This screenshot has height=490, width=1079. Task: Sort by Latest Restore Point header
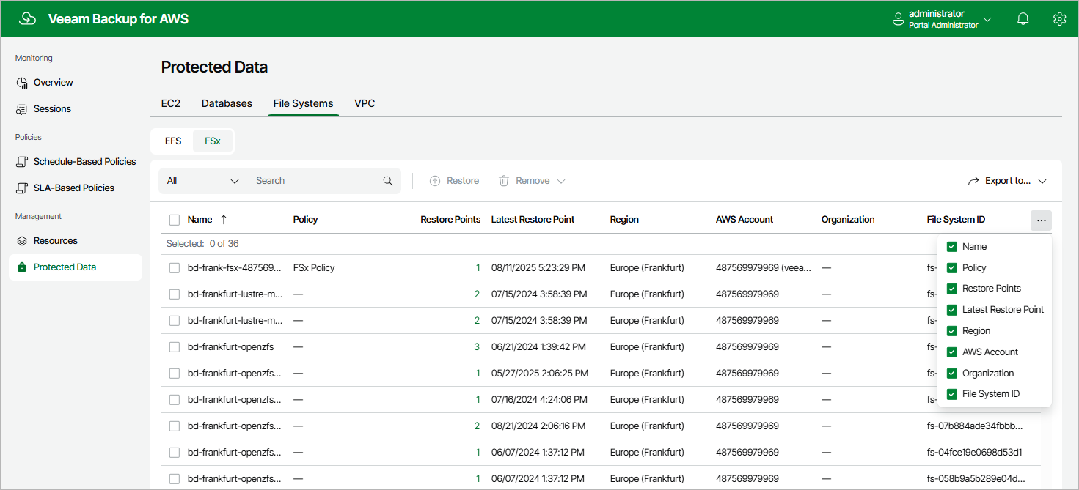533,220
